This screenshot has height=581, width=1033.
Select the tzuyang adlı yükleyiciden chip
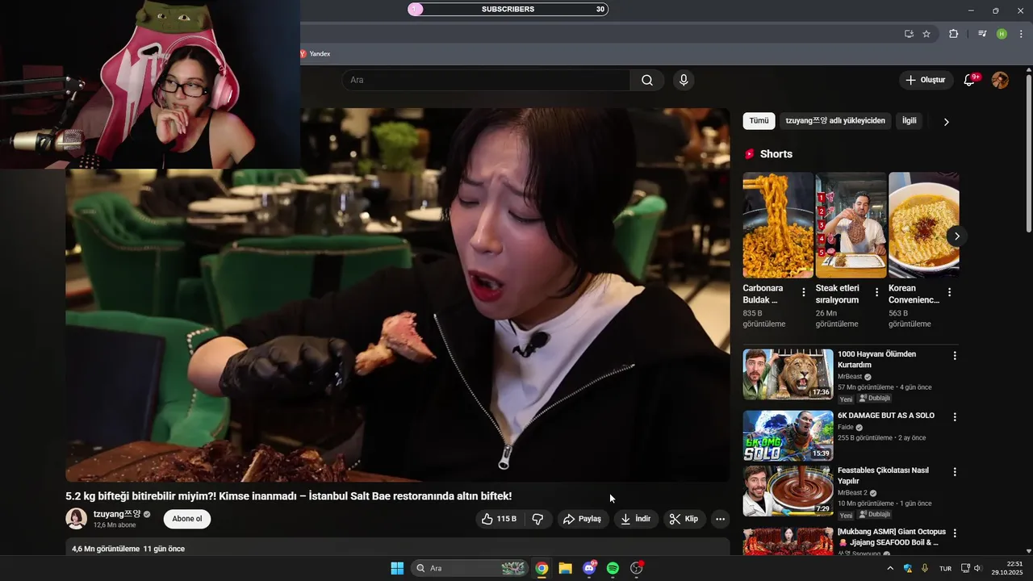(835, 121)
